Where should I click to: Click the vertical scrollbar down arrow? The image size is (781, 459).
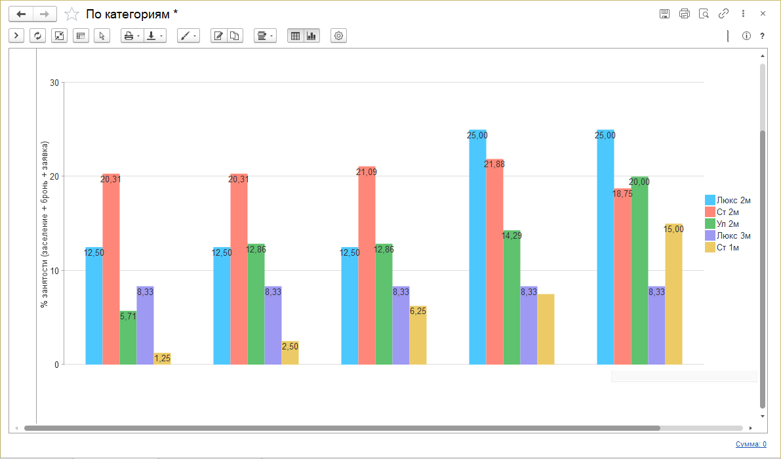click(x=763, y=416)
